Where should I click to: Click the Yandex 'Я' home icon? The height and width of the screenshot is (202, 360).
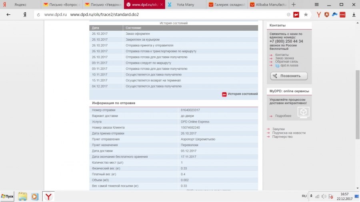coord(25,14)
